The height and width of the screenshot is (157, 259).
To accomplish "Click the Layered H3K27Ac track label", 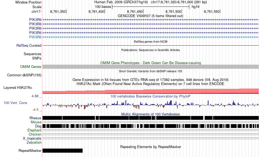I will pos(18,87).
